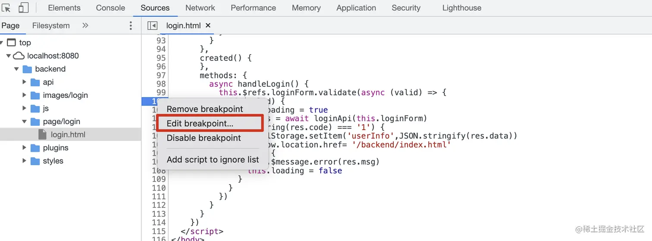Open the Memory tab
This screenshot has height=241, width=652.
tap(306, 8)
